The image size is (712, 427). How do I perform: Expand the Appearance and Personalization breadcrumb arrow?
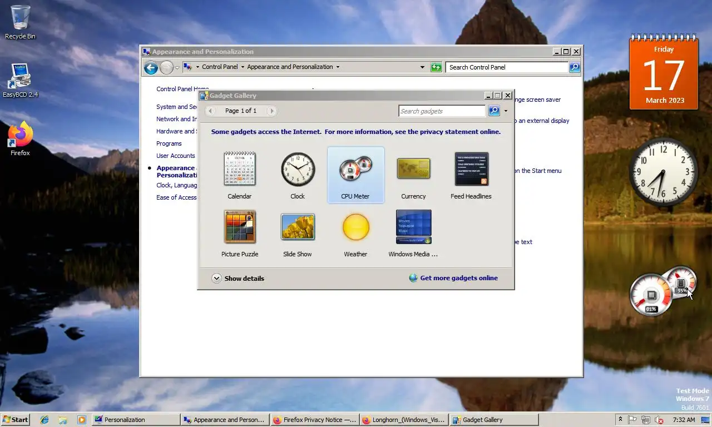338,67
